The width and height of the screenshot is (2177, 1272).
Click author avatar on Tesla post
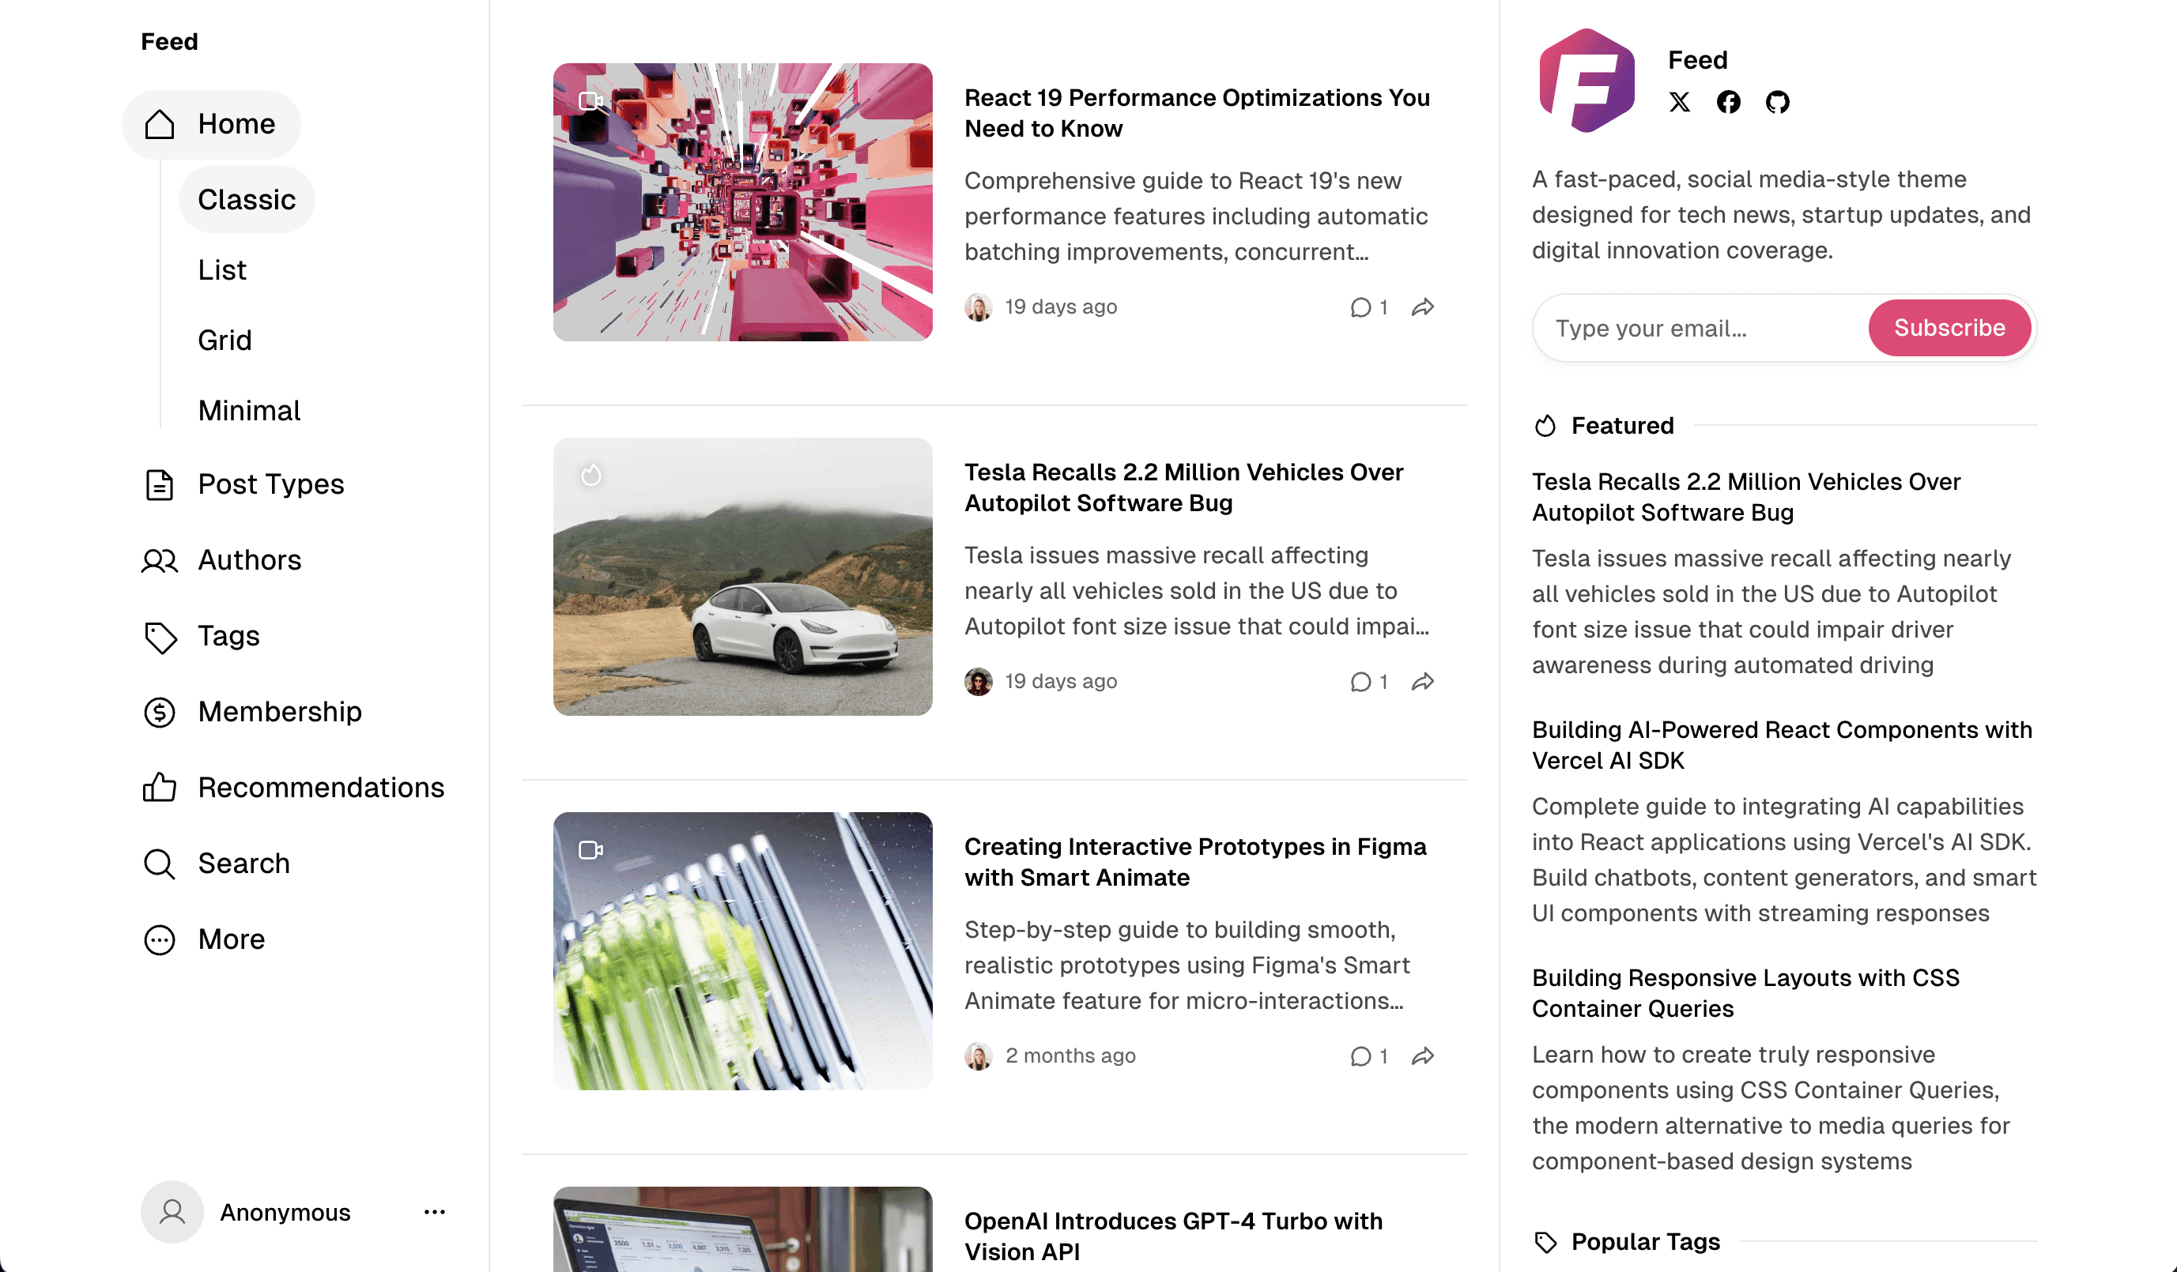pyautogui.click(x=978, y=681)
